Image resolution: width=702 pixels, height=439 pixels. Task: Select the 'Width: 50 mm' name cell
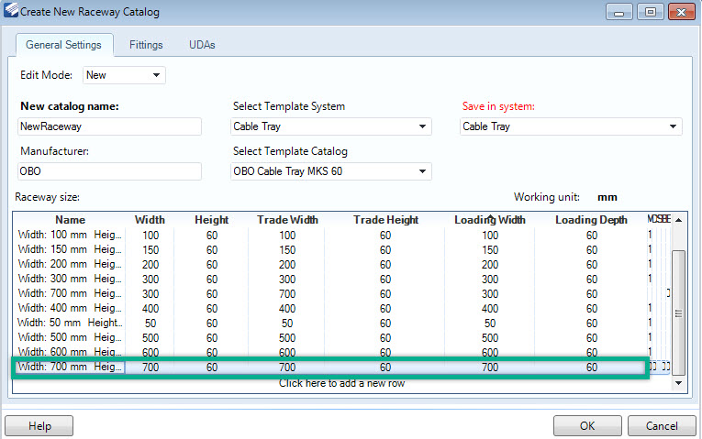pos(70,323)
